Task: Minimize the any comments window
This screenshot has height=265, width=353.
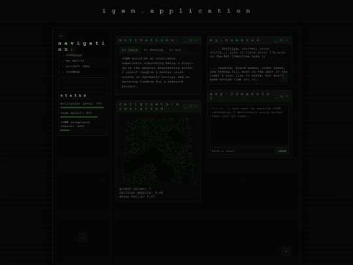Action: point(276,96)
